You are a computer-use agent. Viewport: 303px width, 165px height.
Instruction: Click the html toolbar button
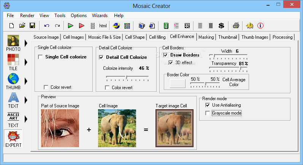(x=103, y=26)
